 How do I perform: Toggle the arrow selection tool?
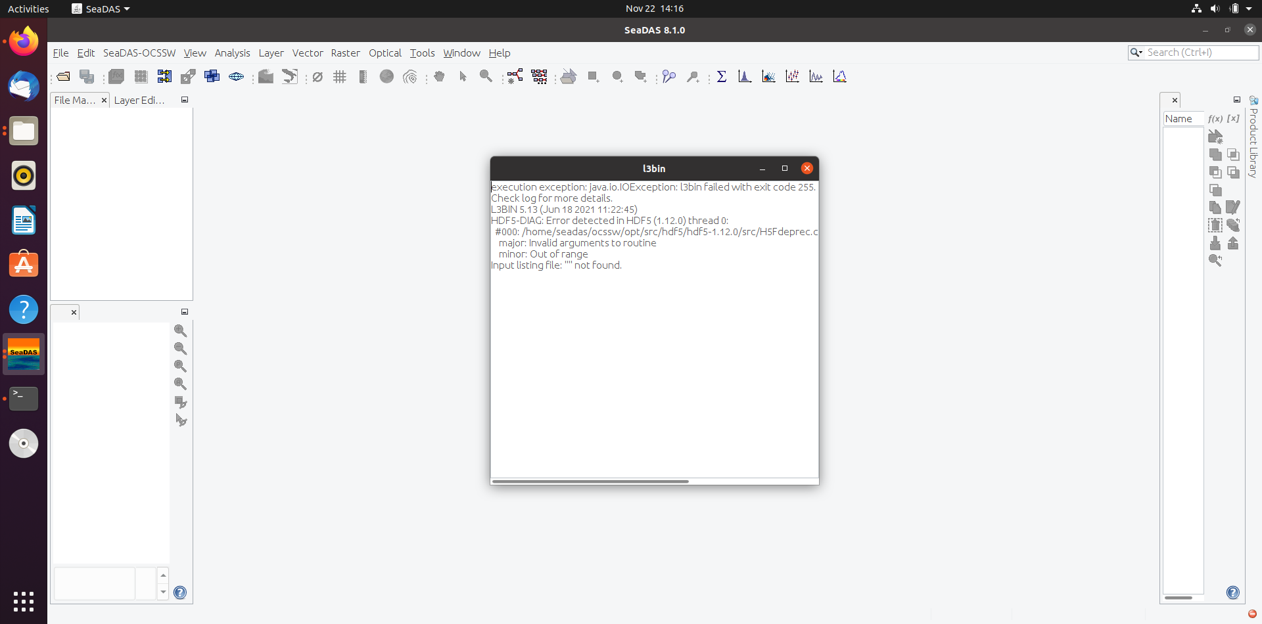(462, 76)
